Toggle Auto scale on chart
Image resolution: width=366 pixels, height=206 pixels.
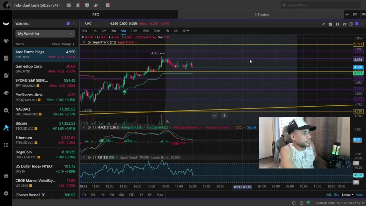[359, 195]
